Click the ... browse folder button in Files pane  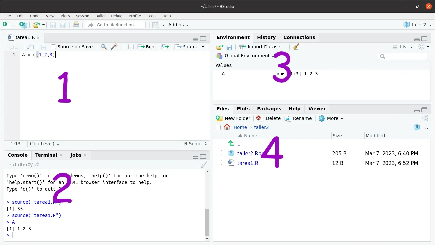point(427,127)
